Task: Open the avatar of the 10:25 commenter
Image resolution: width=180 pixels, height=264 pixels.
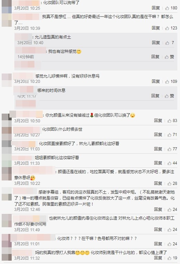Action: click(7, 7)
